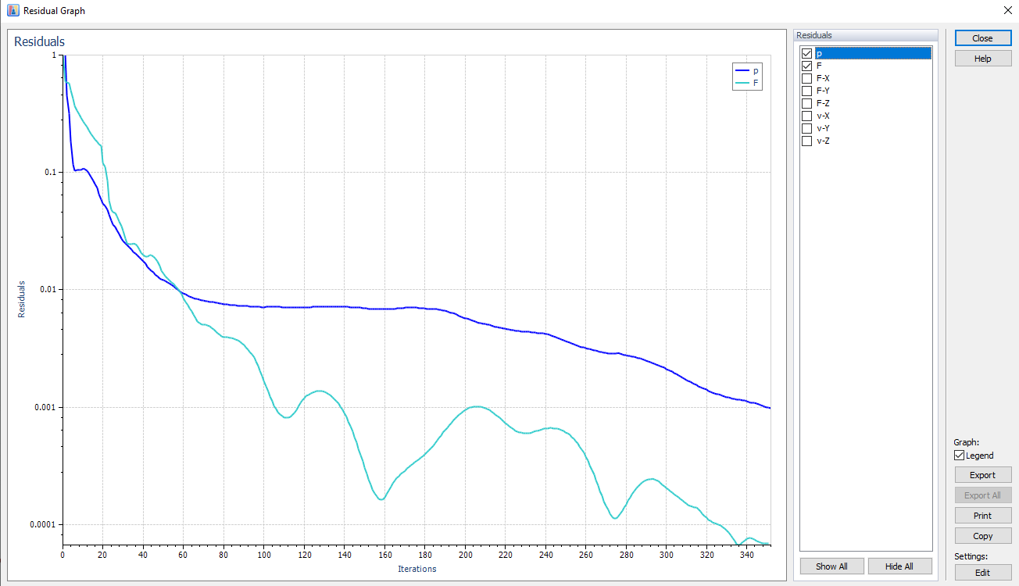1019x586 pixels.
Task: Open the Help for this dialog
Action: (x=982, y=58)
